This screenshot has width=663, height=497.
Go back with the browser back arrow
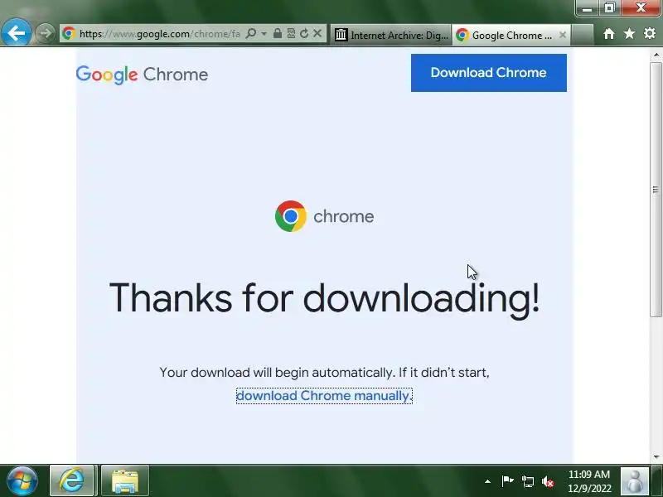pyautogui.click(x=16, y=32)
